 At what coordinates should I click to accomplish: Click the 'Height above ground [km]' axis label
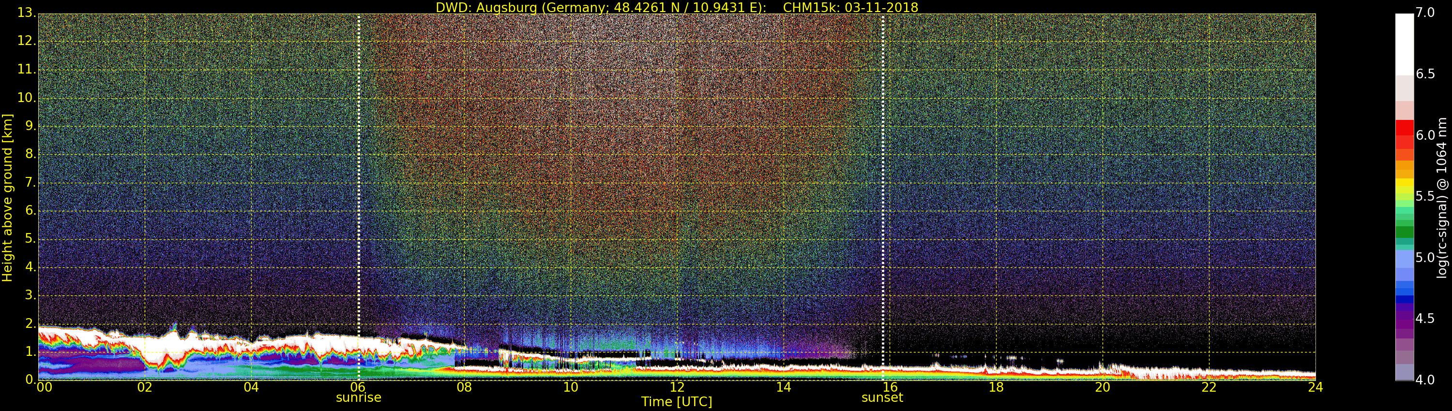point(7,198)
